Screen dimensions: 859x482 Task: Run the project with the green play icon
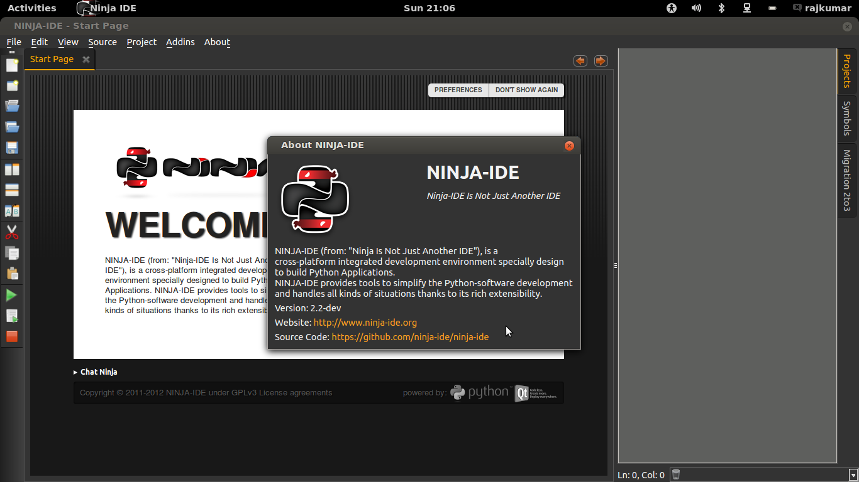coord(12,295)
